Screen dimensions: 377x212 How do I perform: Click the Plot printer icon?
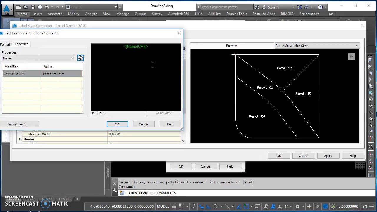click(x=40, y=7)
